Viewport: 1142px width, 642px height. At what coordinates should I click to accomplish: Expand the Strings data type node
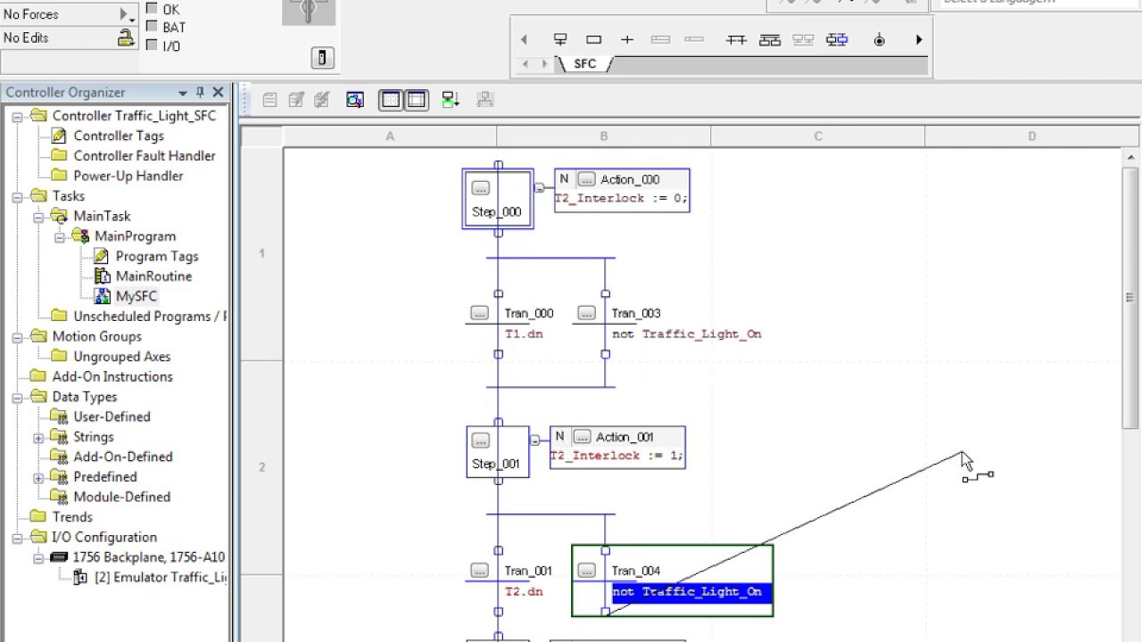[38, 437]
